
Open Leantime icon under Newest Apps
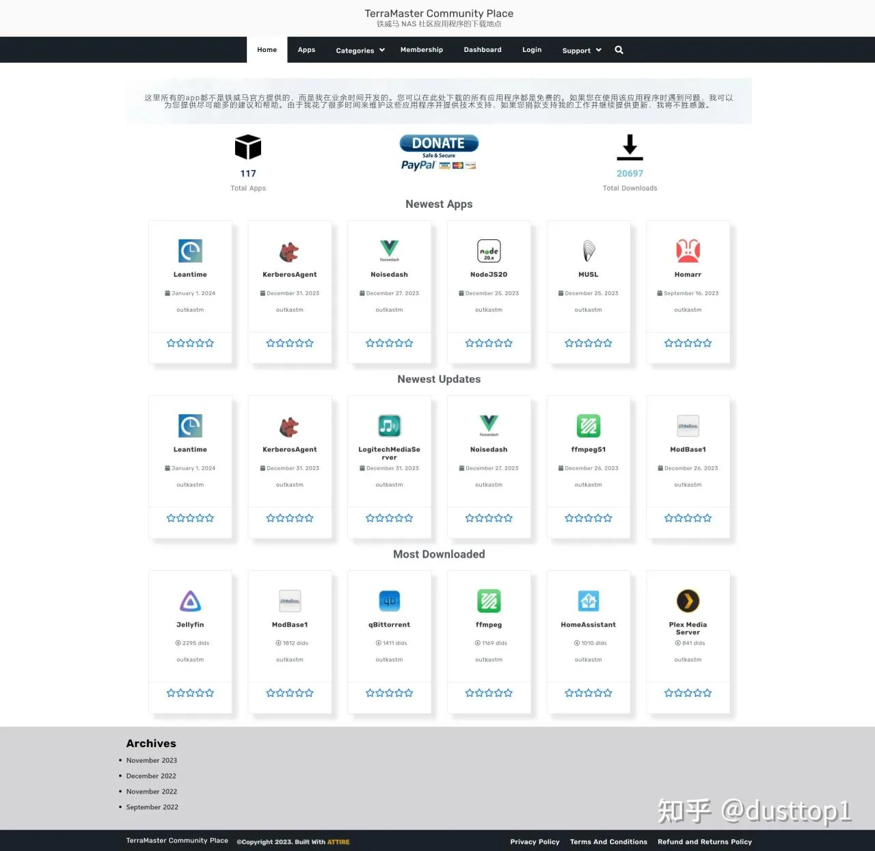click(x=190, y=251)
